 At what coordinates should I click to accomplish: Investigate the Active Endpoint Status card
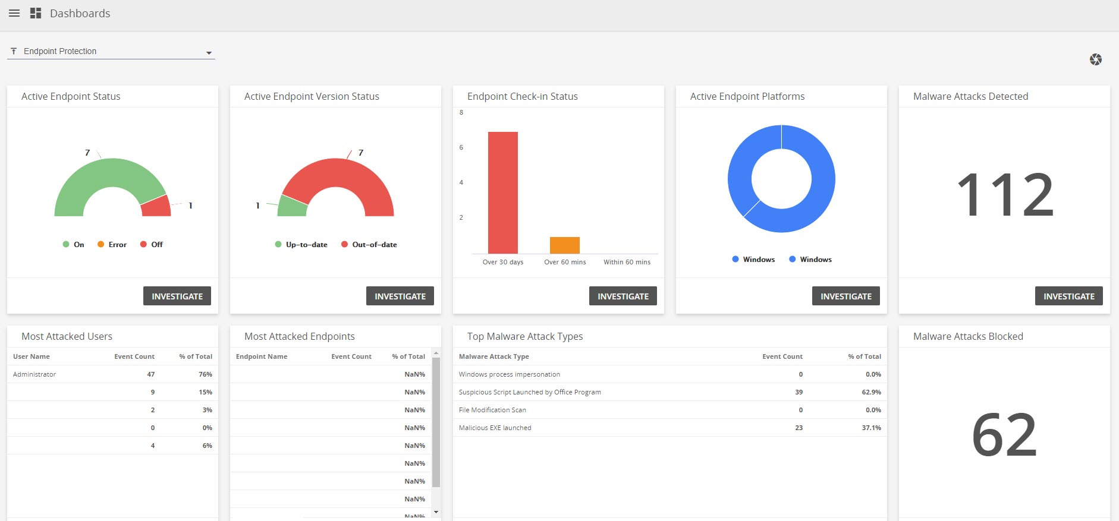pos(177,296)
